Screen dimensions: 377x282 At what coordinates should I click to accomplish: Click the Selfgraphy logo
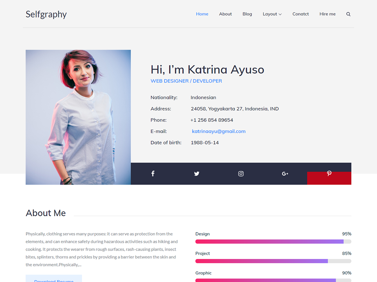coord(46,14)
